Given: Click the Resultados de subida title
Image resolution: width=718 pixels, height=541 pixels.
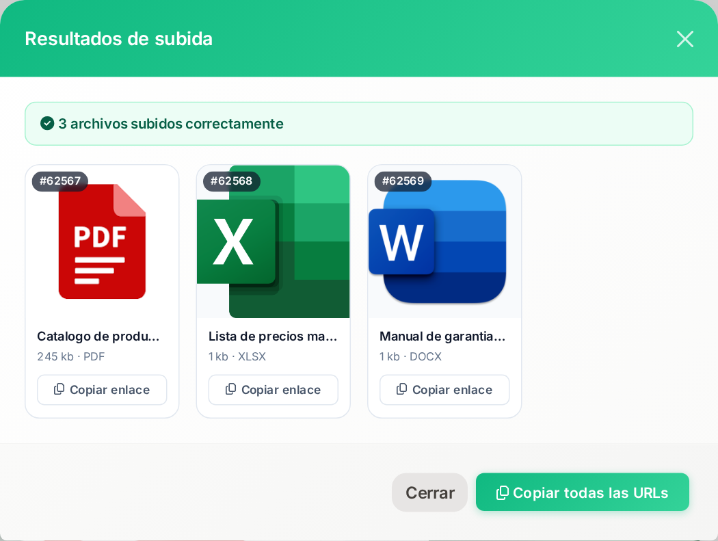Looking at the screenshot, I should [x=118, y=39].
